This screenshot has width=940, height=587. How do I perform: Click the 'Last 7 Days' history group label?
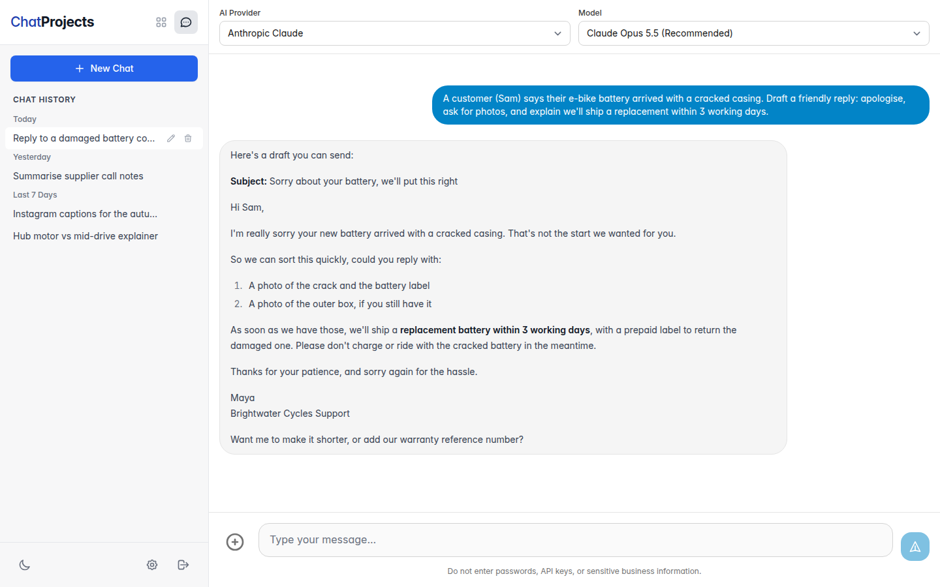35,195
